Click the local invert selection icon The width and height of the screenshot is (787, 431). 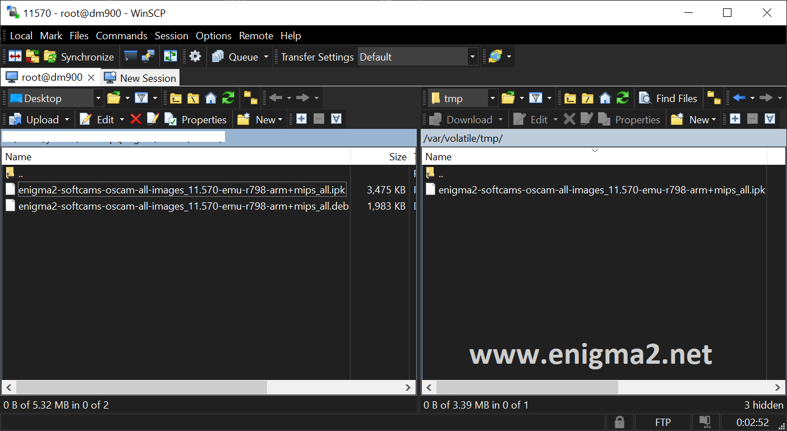[337, 119]
